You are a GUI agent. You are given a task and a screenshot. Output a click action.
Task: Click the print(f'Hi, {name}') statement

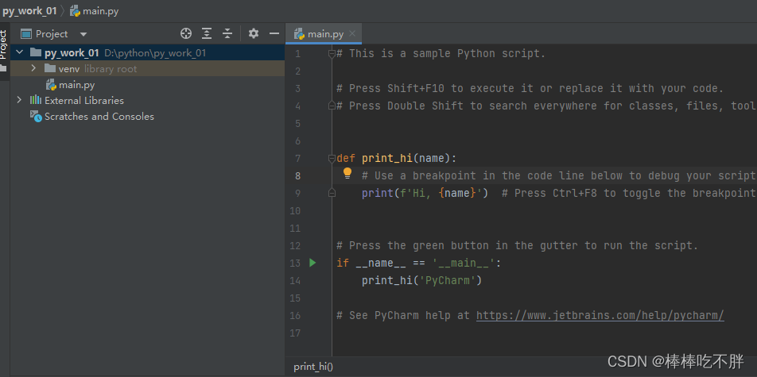click(x=425, y=194)
